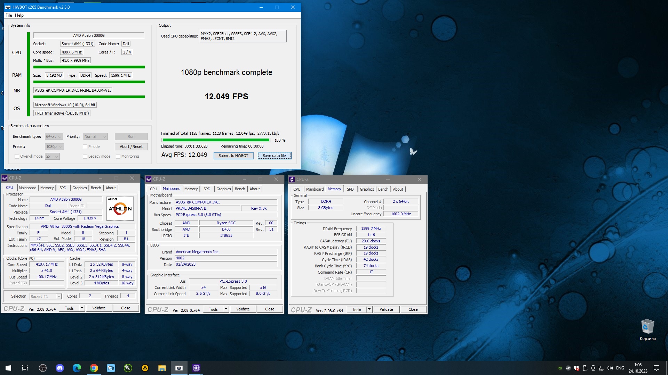This screenshot has height=375, width=668.
Task: Open the green pen app on the taskbar
Action: 128,368
